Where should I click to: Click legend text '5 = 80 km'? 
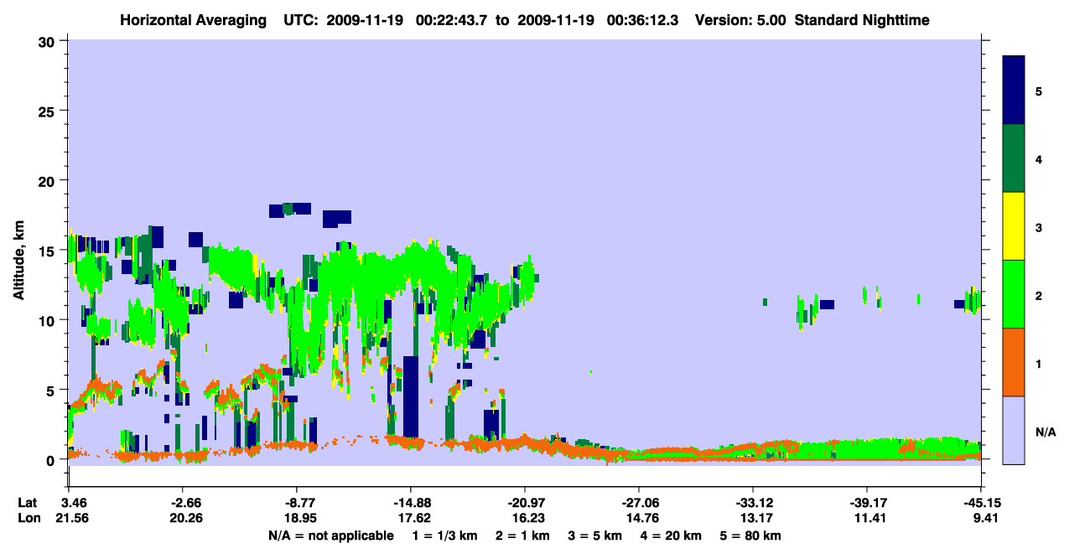[x=752, y=536]
